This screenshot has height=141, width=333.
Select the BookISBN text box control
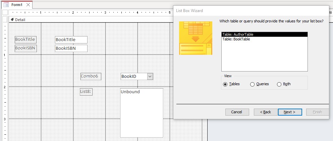click(x=71, y=48)
